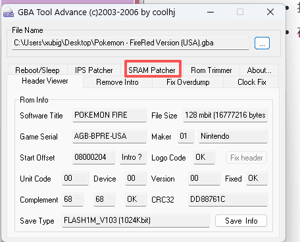This screenshot has height=242, width=300.
Task: Click the Unit Code field 00
Action: pyautogui.click(x=75, y=178)
